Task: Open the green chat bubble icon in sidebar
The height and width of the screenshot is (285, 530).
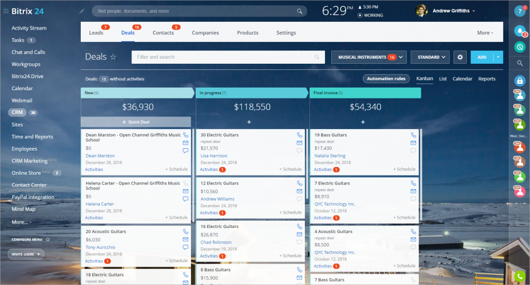Action: click(520, 47)
